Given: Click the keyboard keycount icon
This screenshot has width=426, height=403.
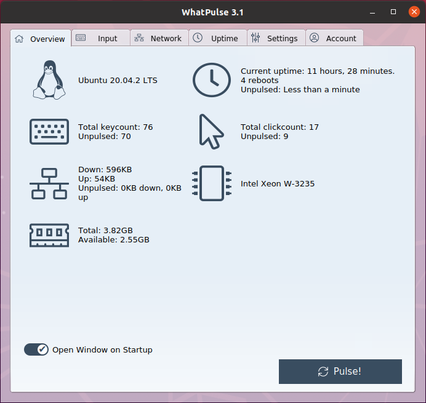Looking at the screenshot, I should point(49,132).
